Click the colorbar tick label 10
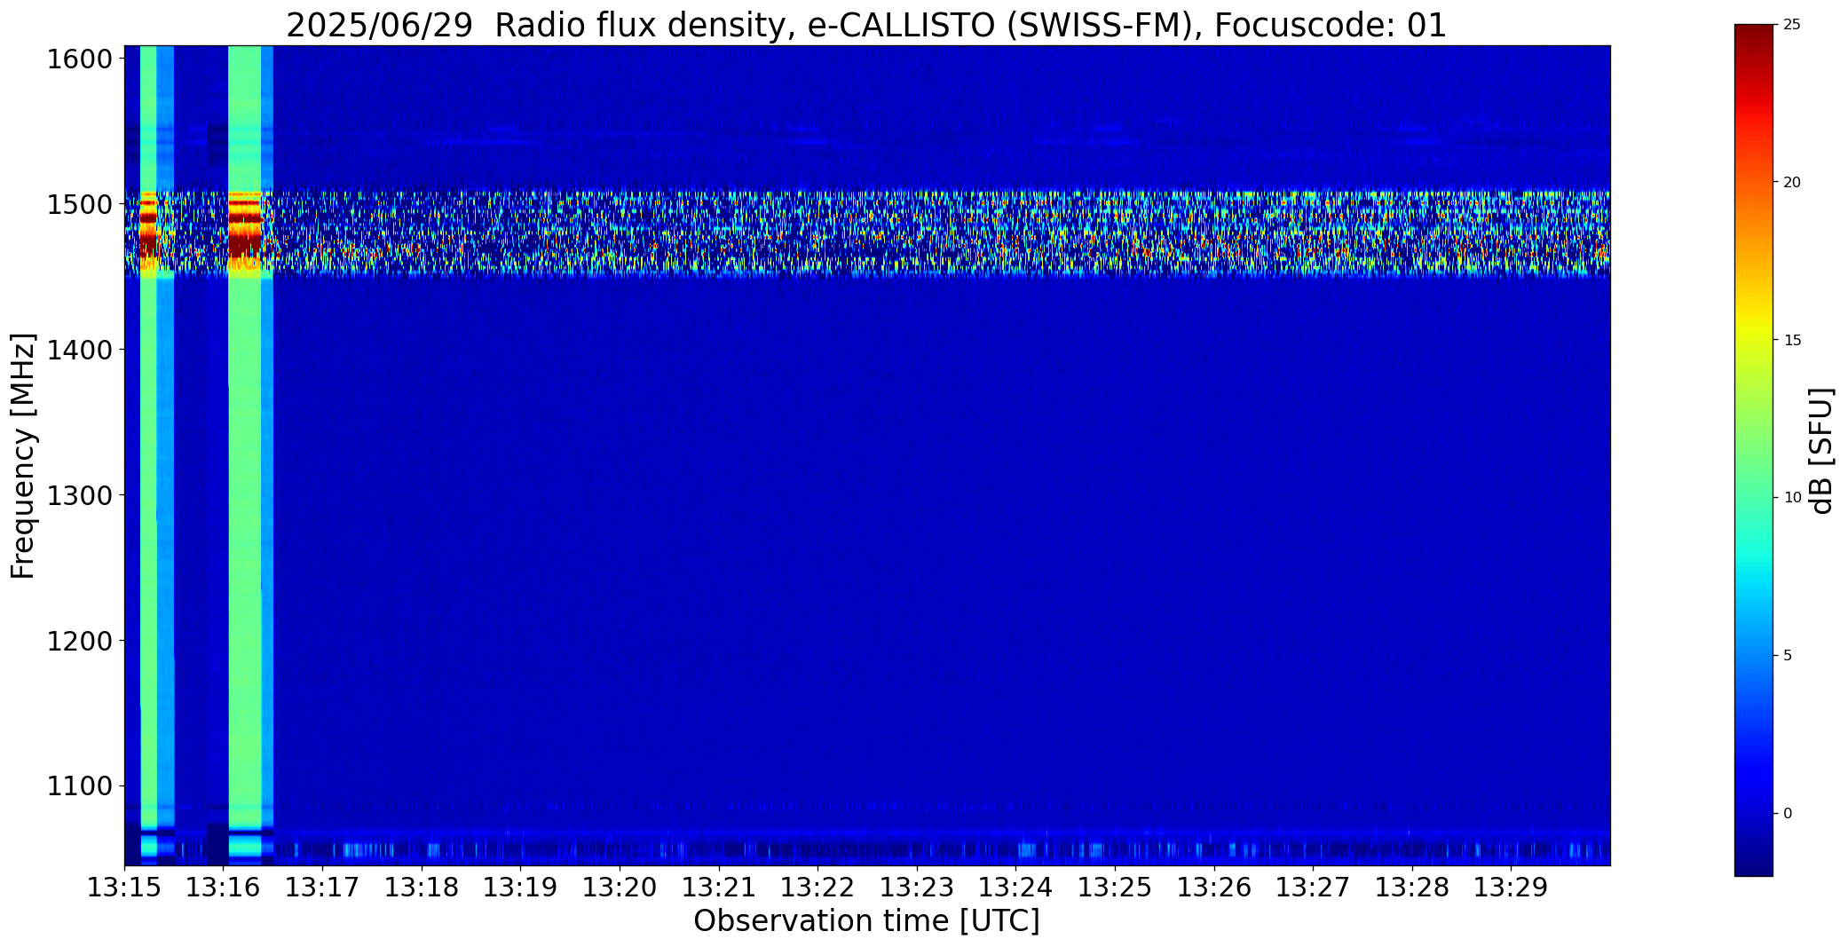 1792,498
